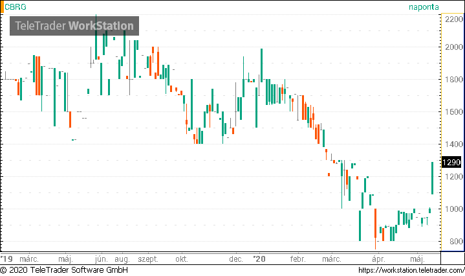Click the 800 price axis label
The height and width of the screenshot is (276, 465).
456,241
